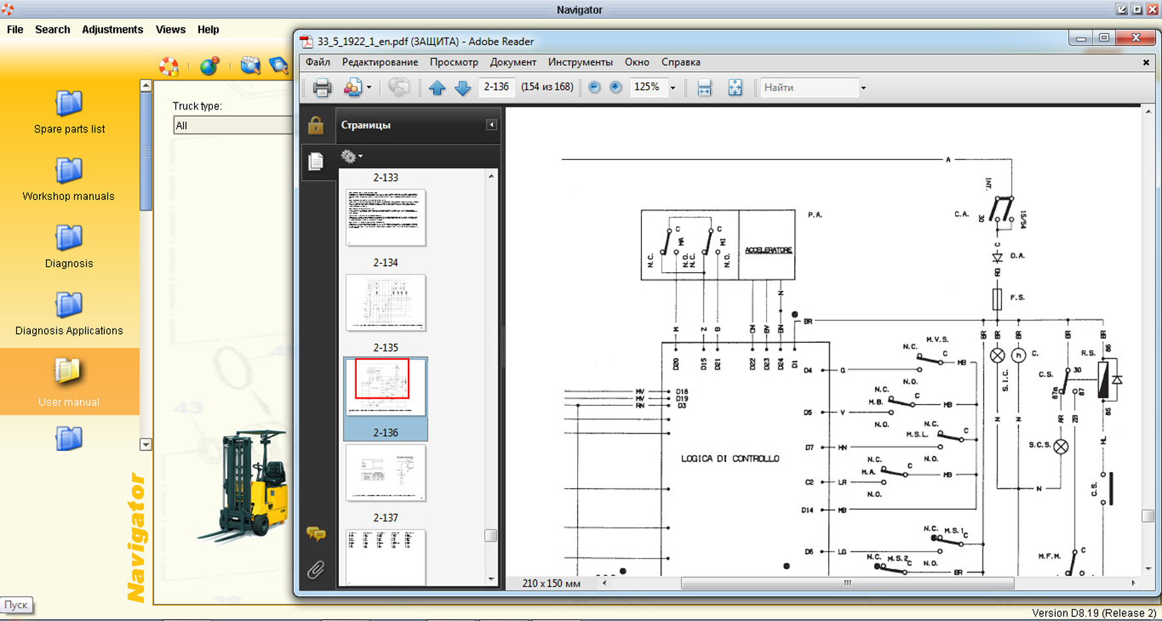Click the zoom out minus button
The height and width of the screenshot is (621, 1162).
pos(594,87)
